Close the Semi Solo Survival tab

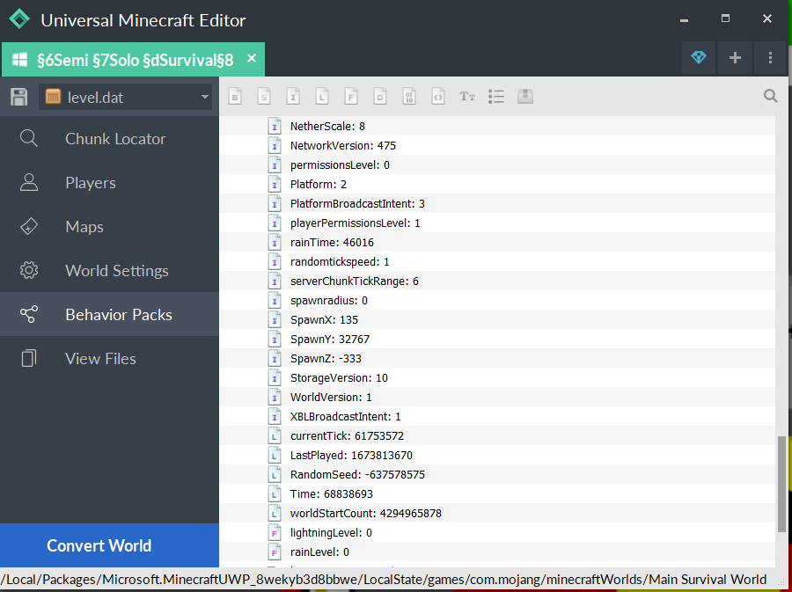252,59
